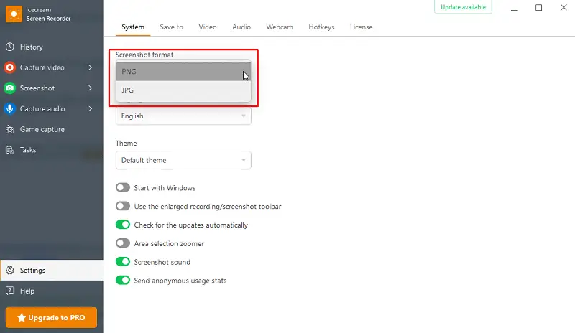Click the star icon on Upgrade button

(x=22, y=318)
